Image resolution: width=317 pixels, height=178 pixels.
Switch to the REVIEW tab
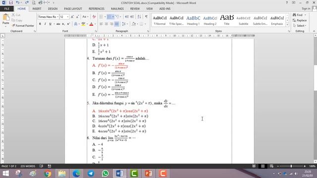(x=135, y=9)
